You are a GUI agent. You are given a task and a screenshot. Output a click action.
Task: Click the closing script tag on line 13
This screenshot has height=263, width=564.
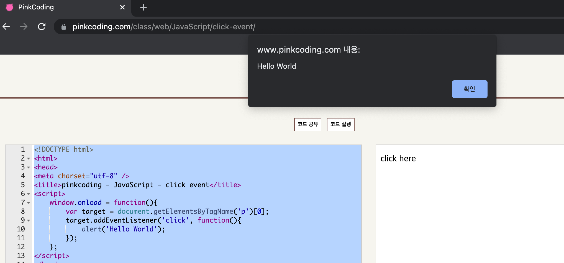[52, 256]
